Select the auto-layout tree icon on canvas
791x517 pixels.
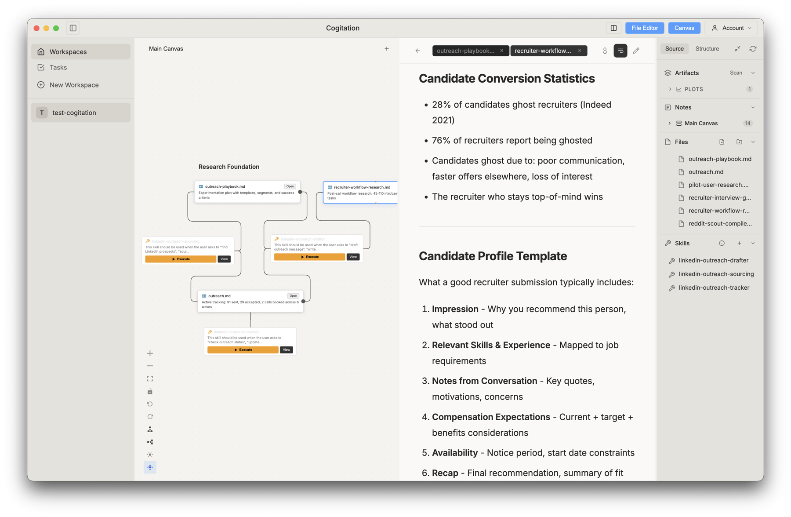150,429
